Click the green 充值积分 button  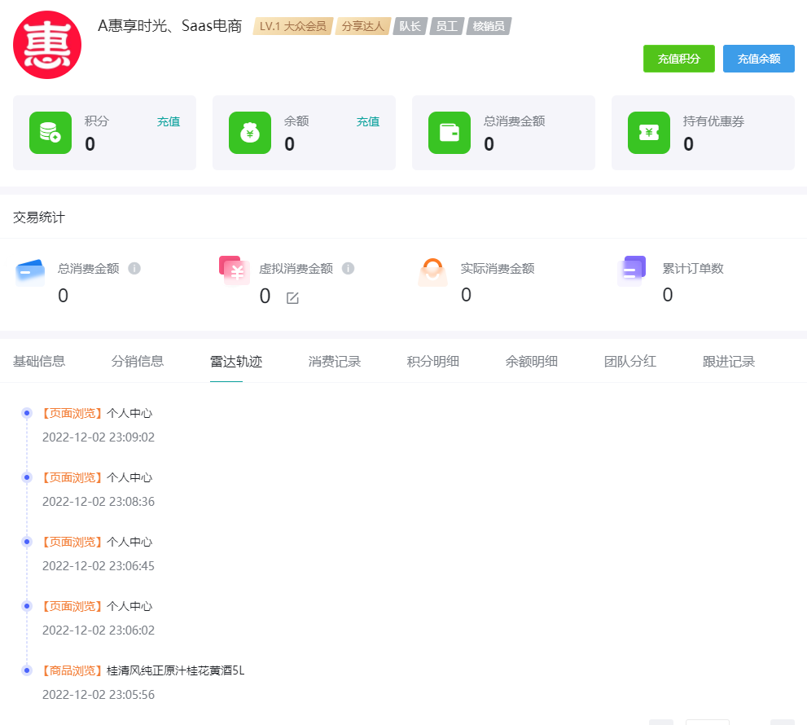(678, 59)
